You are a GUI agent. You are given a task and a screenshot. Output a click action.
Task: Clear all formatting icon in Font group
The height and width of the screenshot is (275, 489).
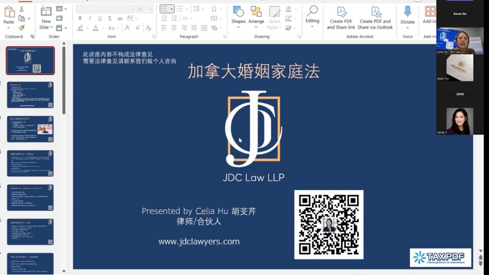click(x=149, y=28)
